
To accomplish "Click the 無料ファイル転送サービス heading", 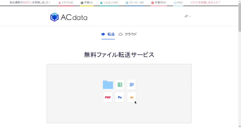I will pyautogui.click(x=119, y=55).
